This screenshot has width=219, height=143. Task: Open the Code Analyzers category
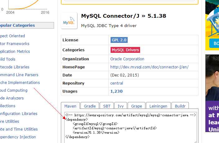click(x=12, y=98)
